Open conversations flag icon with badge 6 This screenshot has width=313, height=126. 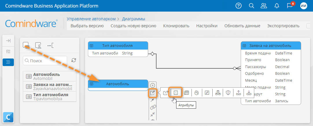pyautogui.click(x=290, y=6)
